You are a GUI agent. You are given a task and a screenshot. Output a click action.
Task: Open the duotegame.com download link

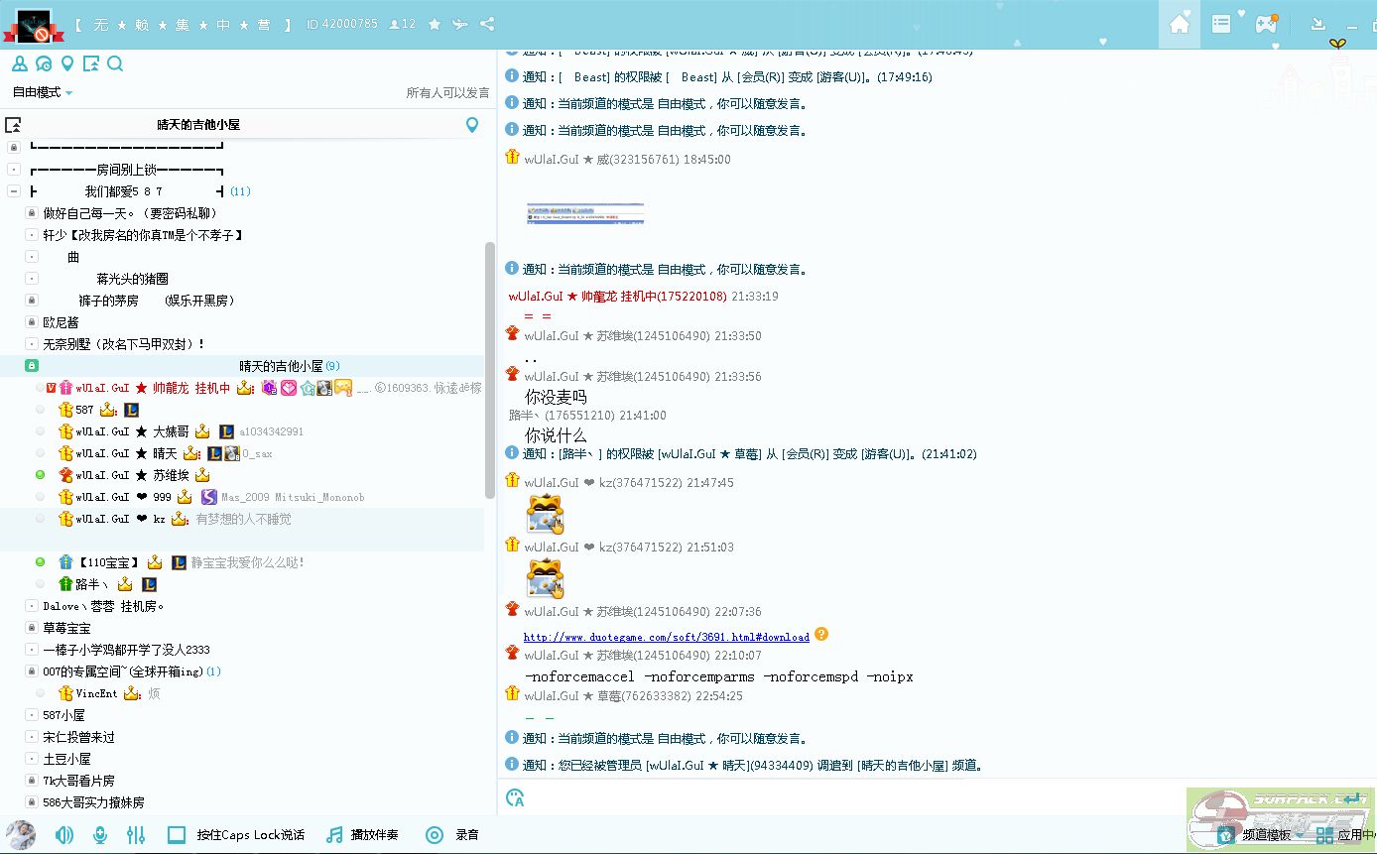(x=666, y=637)
